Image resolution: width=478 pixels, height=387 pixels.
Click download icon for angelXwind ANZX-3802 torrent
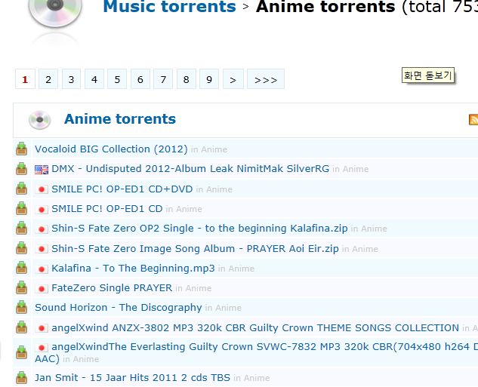(21, 327)
